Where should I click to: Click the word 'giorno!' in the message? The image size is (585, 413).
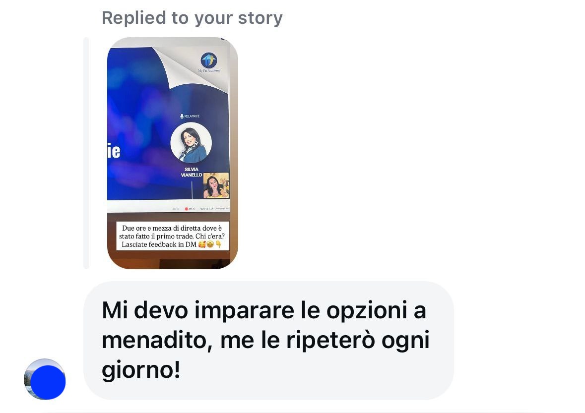[141, 370]
